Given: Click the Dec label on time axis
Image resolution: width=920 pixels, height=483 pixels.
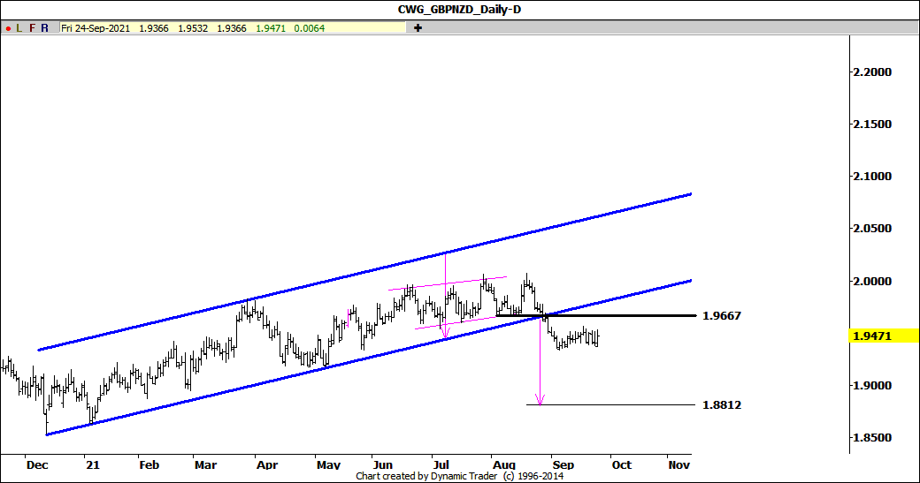Looking at the screenshot, I should click(x=37, y=464).
